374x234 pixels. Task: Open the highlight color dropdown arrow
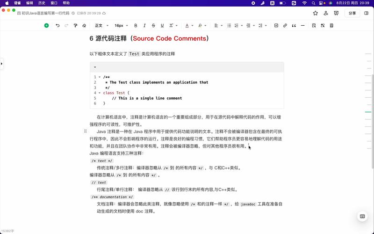pyautogui.click(x=205, y=26)
